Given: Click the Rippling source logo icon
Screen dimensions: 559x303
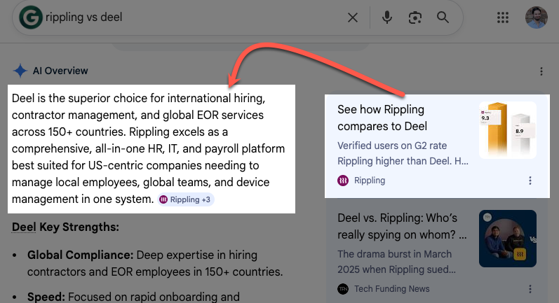Looking at the screenshot, I should coord(343,181).
